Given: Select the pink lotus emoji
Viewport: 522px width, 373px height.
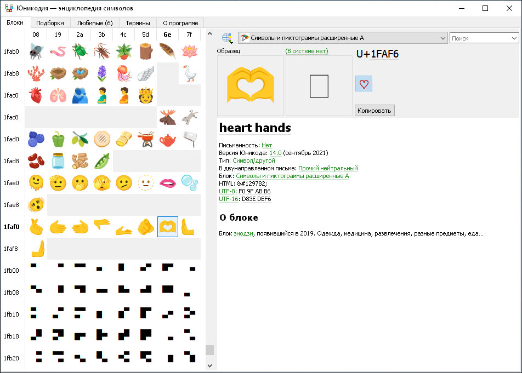Looking at the screenshot, I should click(189, 51).
